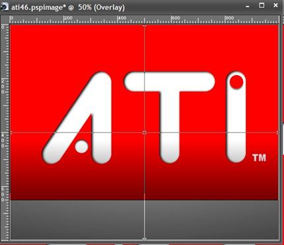
Task: Select the bottom-center handle below the gray area
Action: pyautogui.click(x=145, y=239)
